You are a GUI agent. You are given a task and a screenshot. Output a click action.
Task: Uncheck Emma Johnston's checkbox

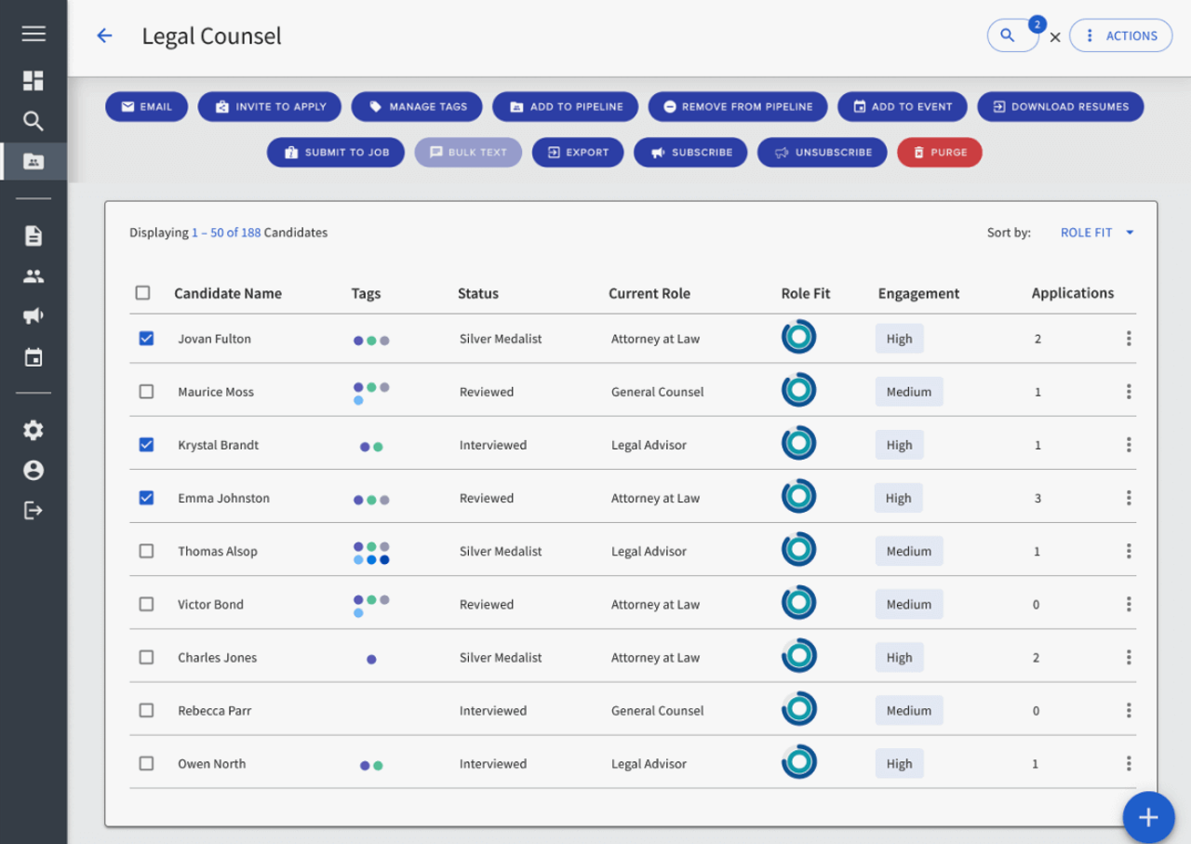click(146, 498)
